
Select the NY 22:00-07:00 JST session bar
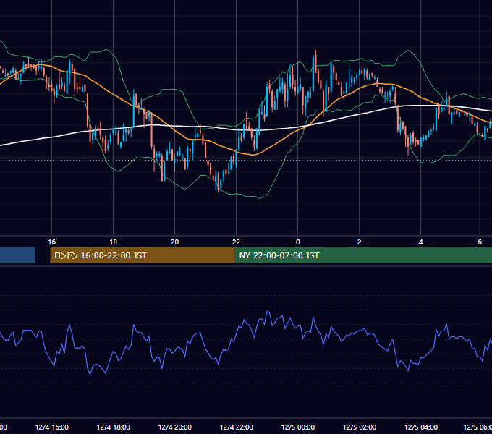[x=363, y=255]
